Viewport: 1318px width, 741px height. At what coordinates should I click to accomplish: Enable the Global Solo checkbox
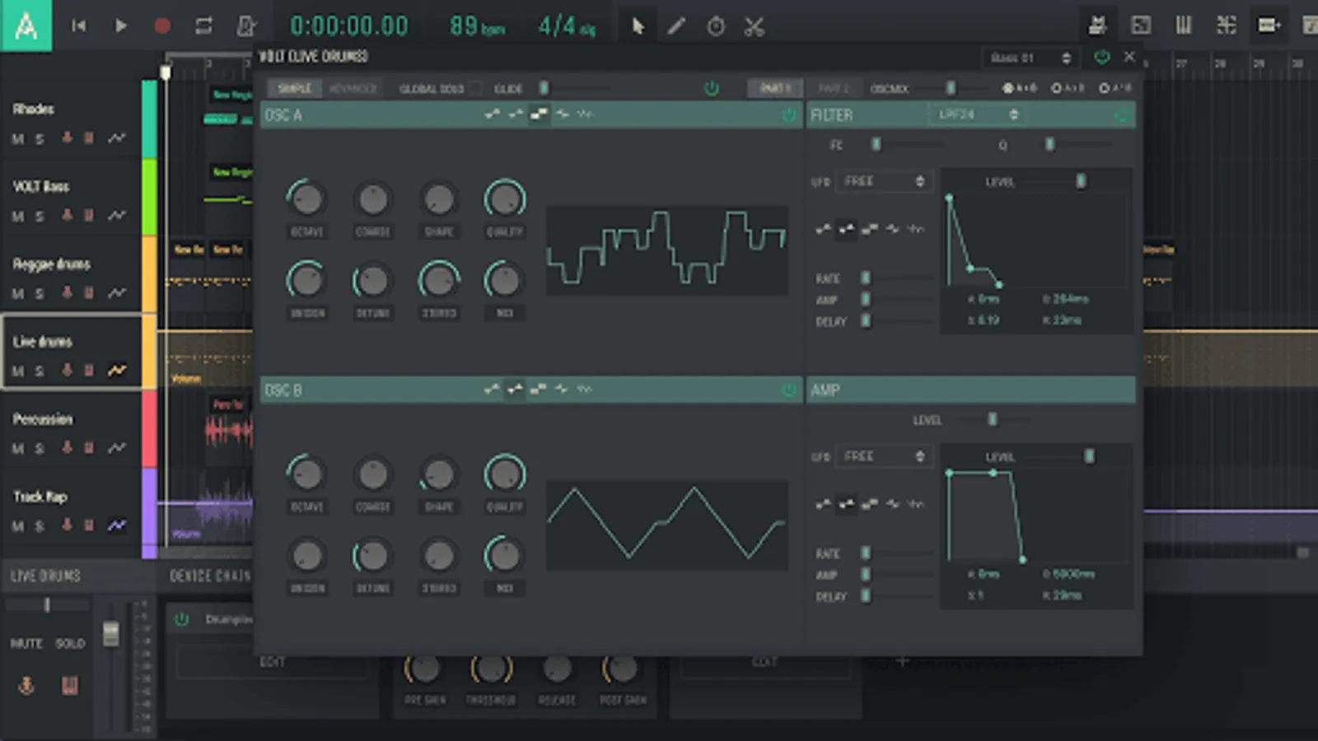(x=474, y=88)
